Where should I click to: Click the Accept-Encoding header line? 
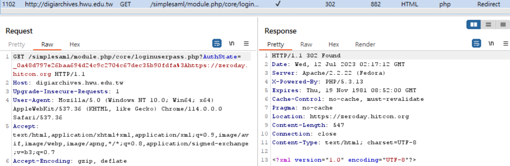(x=70, y=161)
